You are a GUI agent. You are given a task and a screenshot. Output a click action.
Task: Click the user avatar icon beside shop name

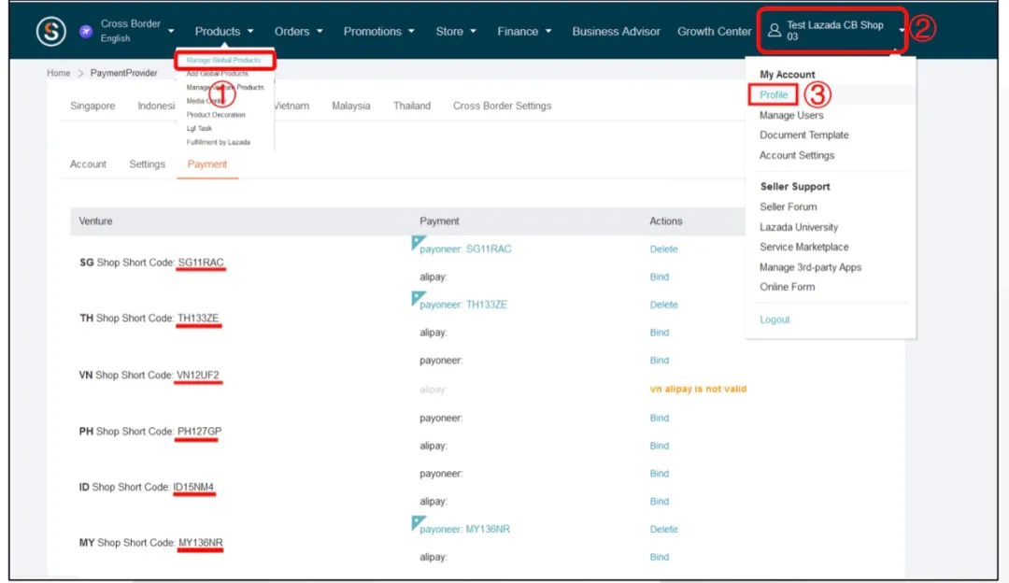click(x=774, y=31)
